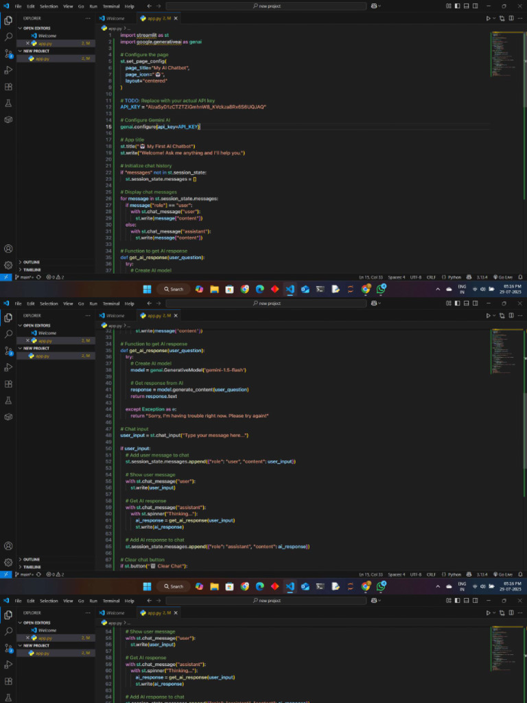The width and height of the screenshot is (527, 703).
Task: Click main branch indicator in window showing line 1
Action: (25, 277)
